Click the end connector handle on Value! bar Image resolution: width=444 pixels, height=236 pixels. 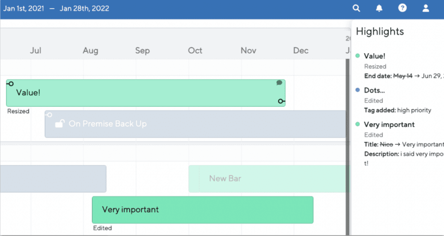(281, 101)
